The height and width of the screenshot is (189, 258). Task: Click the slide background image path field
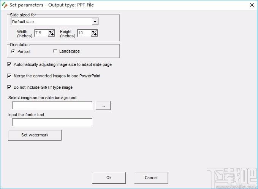(52, 106)
